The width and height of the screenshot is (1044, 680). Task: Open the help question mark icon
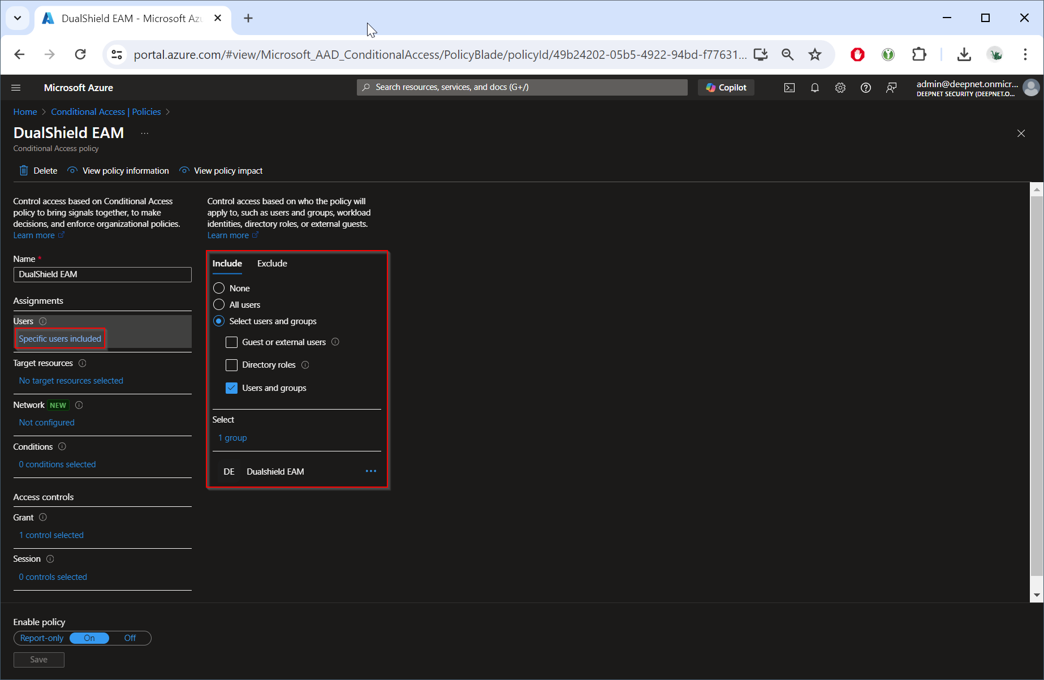tap(865, 88)
